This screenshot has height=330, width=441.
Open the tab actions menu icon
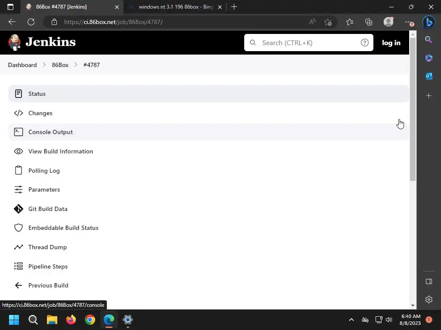(10, 7)
